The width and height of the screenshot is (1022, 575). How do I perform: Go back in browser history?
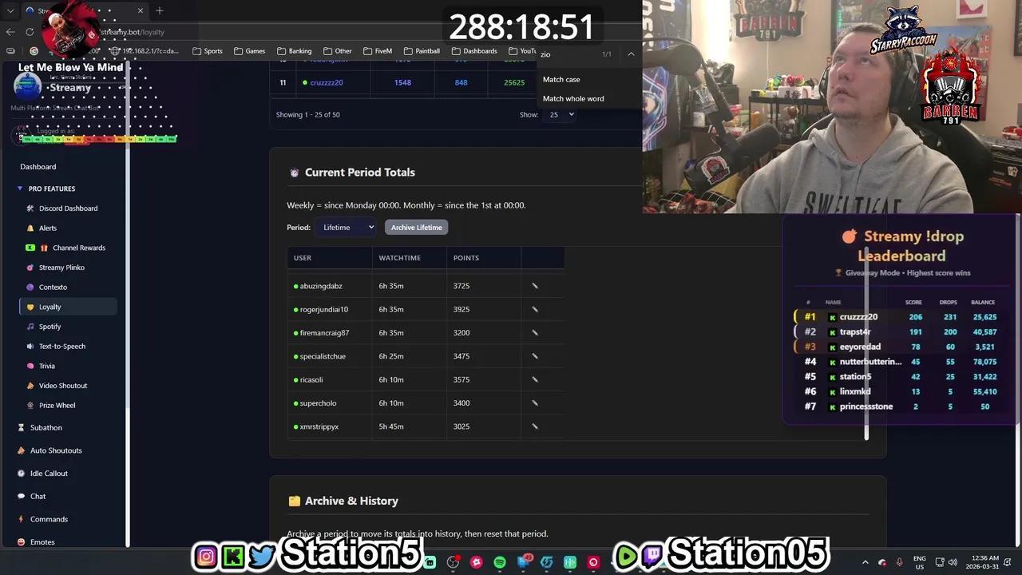pos(10,32)
